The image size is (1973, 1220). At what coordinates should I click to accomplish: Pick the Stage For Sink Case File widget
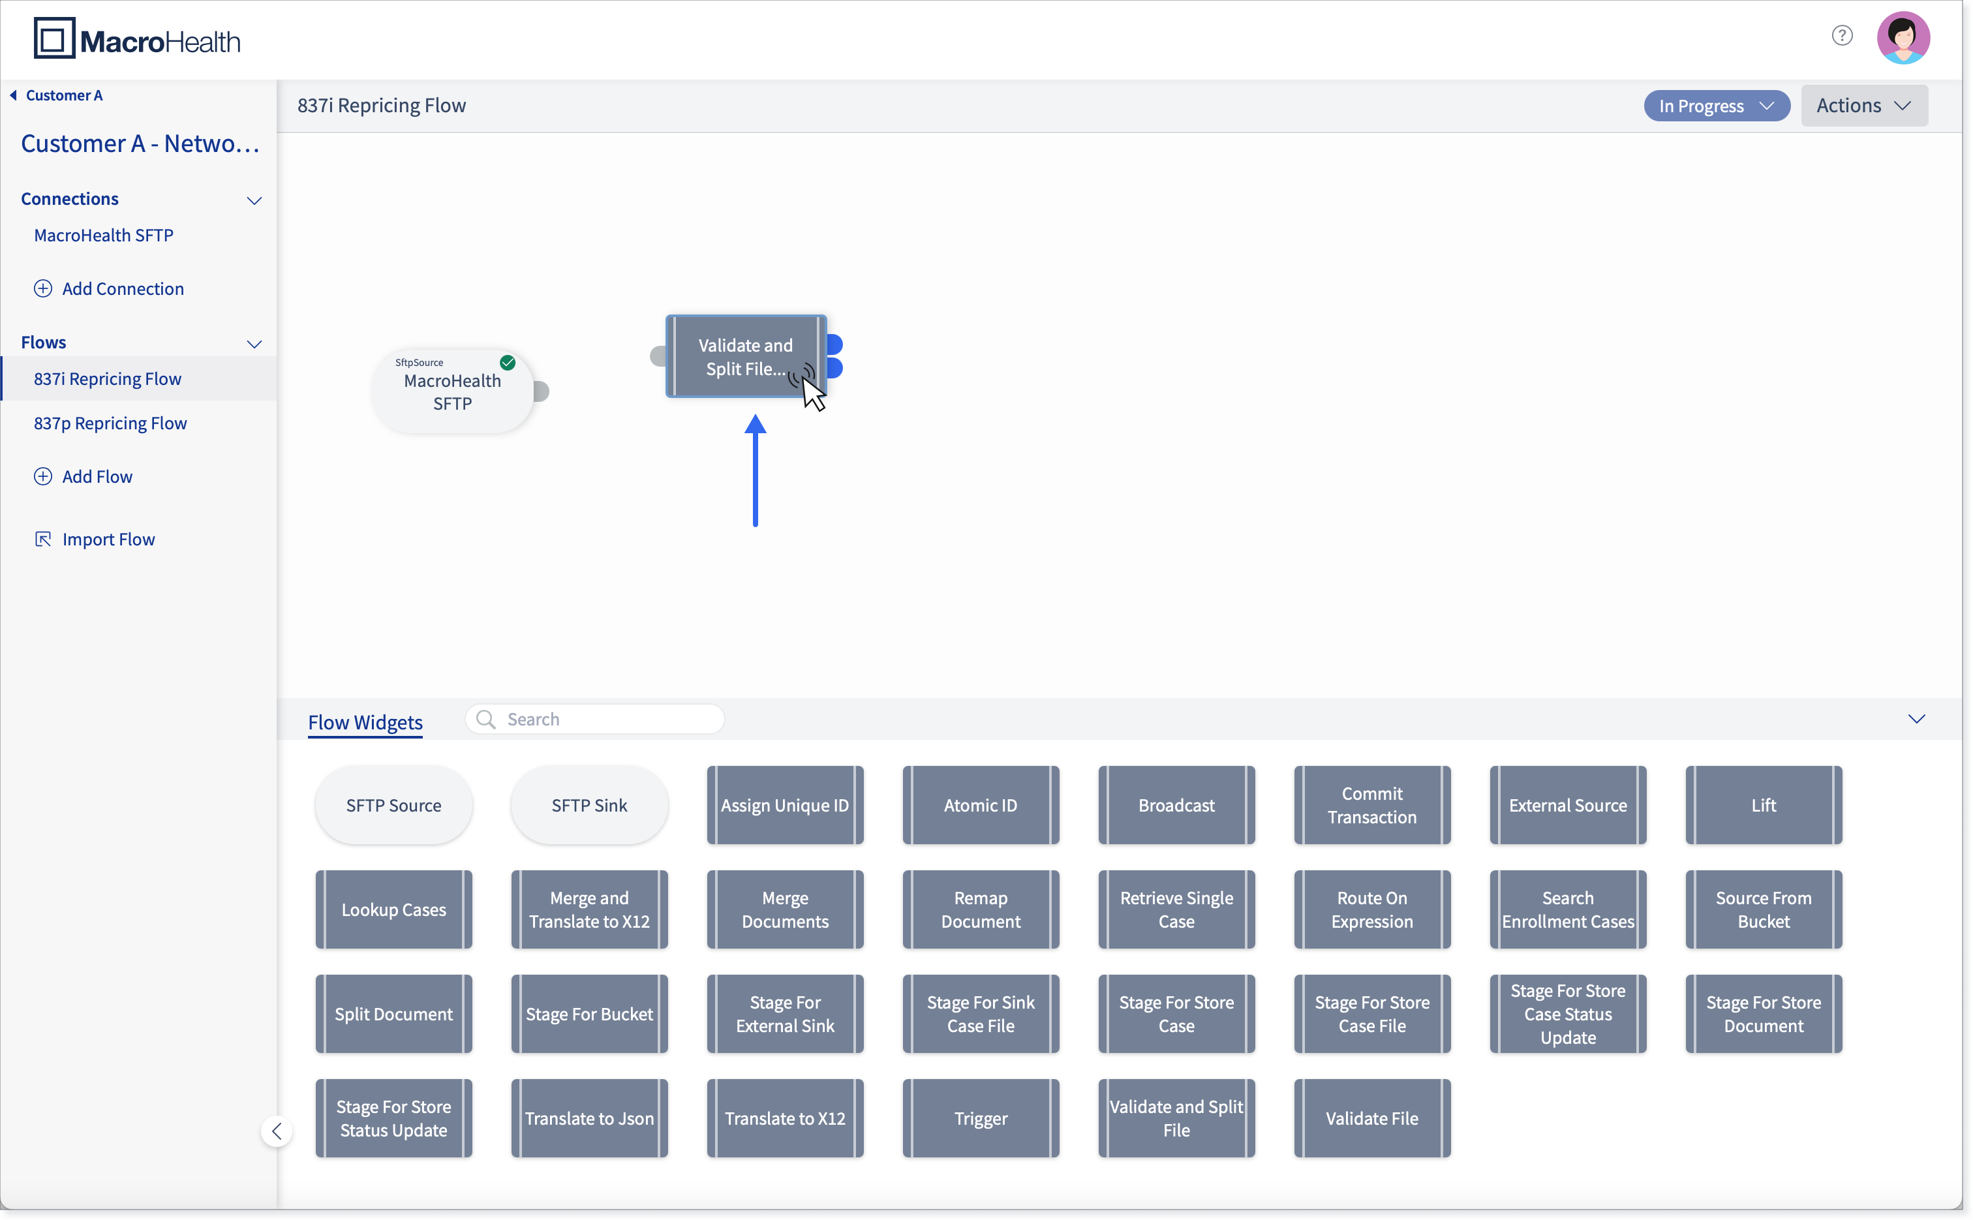coord(981,1013)
